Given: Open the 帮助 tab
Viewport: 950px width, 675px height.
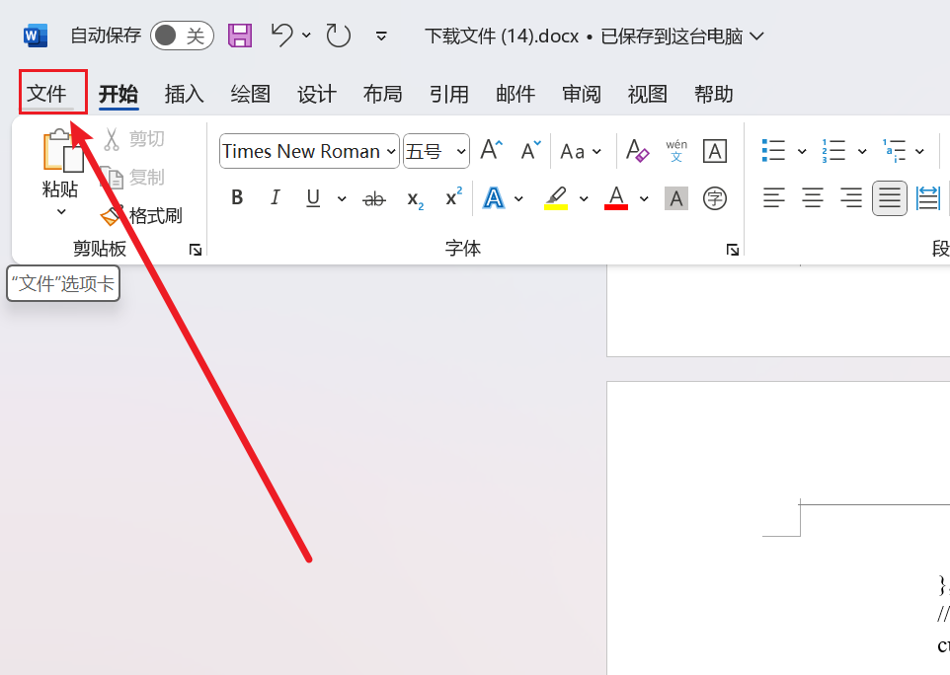Looking at the screenshot, I should [714, 94].
